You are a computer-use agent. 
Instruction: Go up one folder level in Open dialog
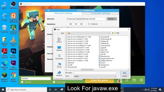(112, 33)
